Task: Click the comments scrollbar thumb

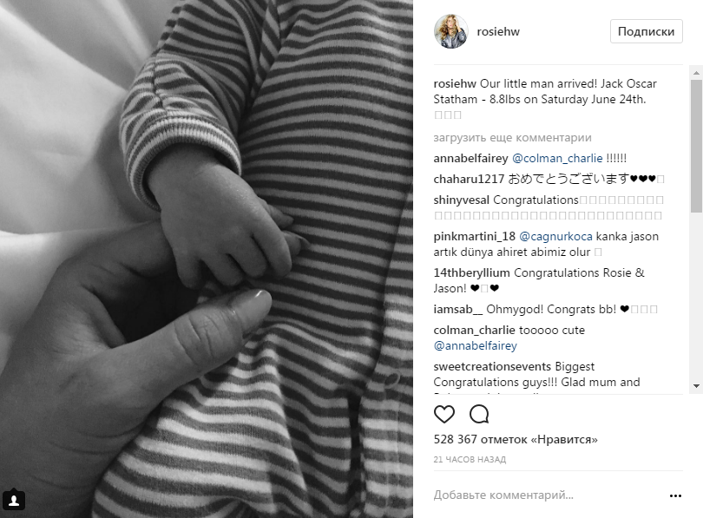Action: click(x=696, y=146)
